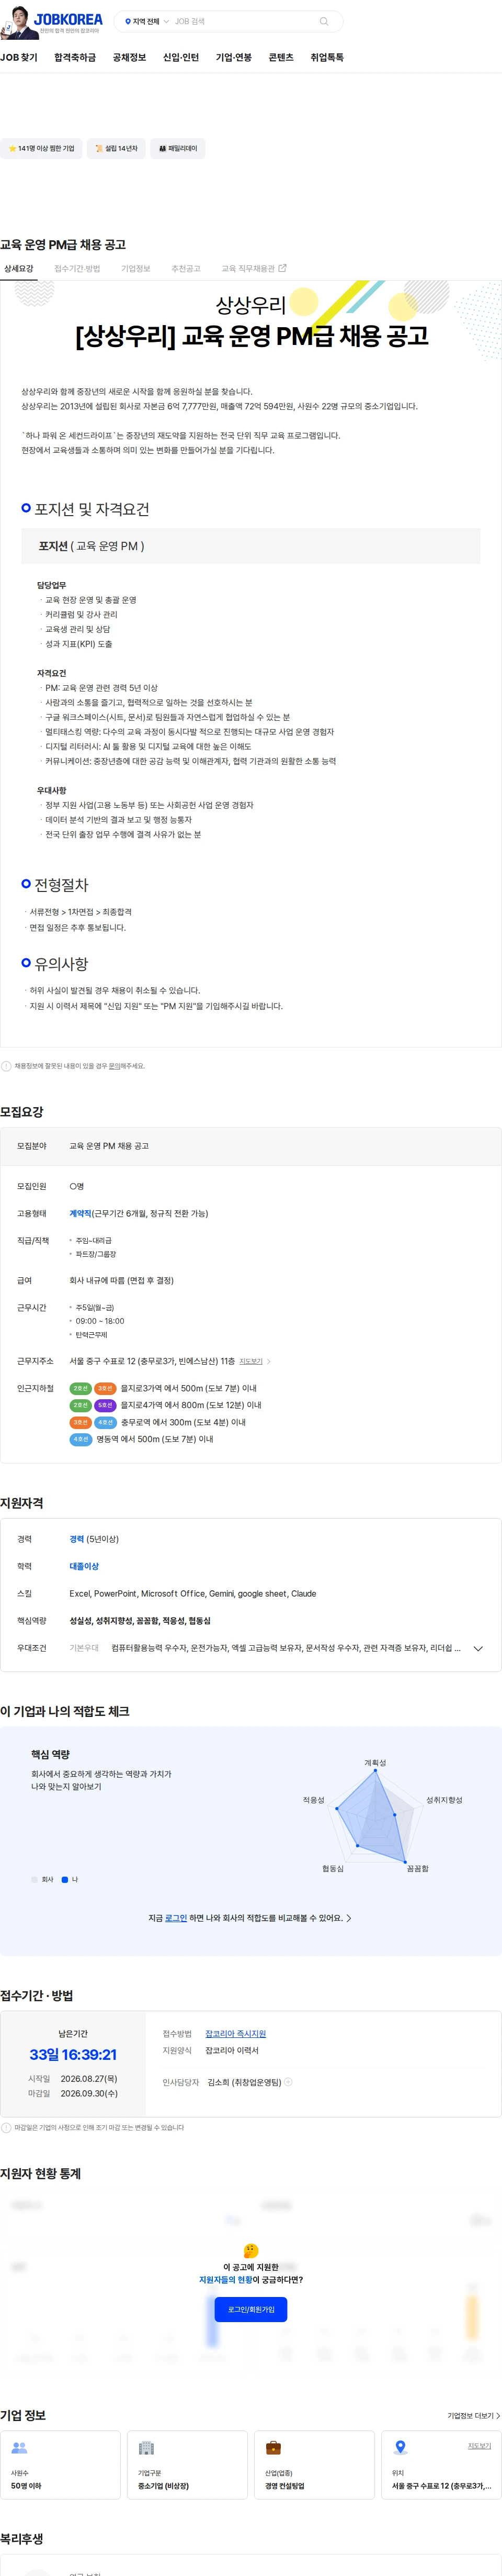Click the JOB 검색 search field

pos(245,21)
